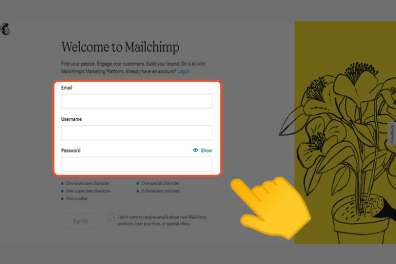396x264 pixels.
Task: Click the One lowercase character requirement
Action: click(88, 183)
